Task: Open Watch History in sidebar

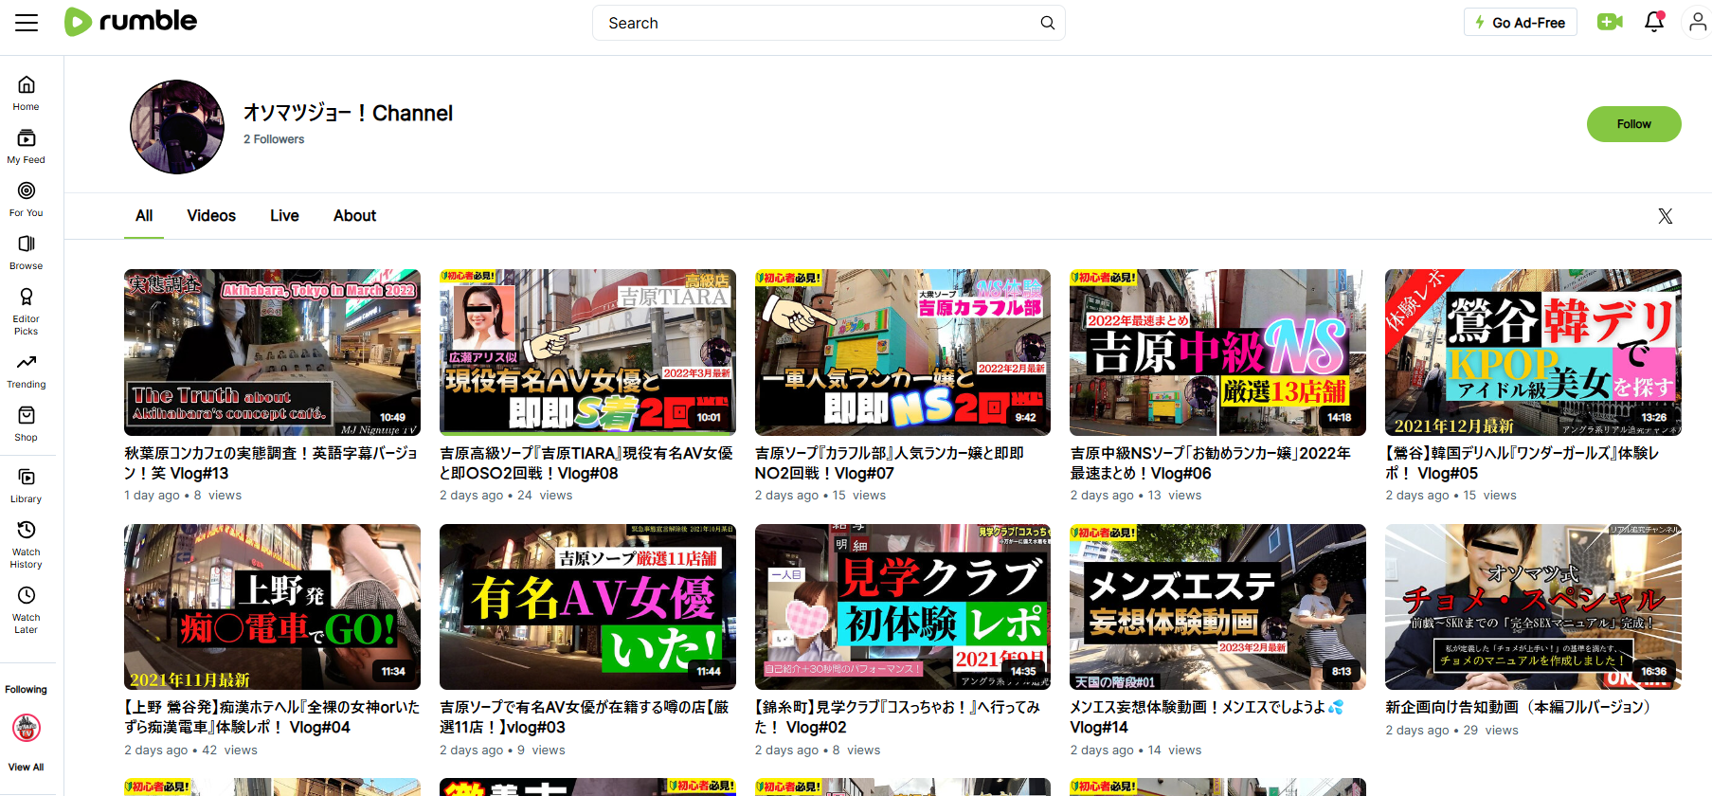Action: [27, 544]
